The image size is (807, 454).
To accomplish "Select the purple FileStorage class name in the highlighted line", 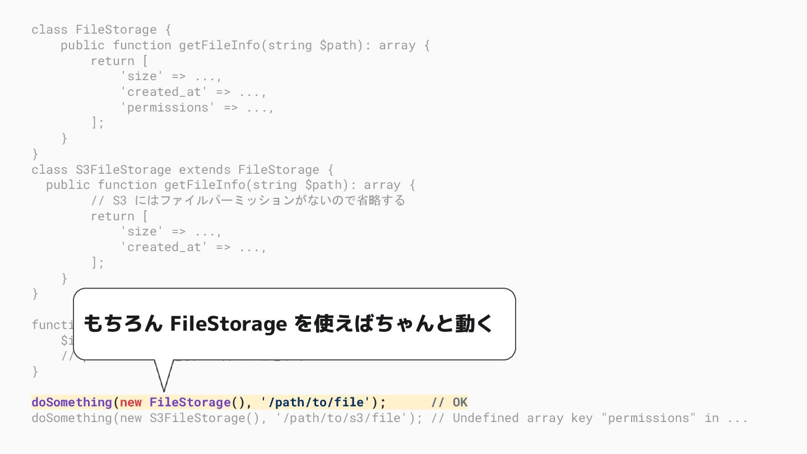I will coord(190,402).
